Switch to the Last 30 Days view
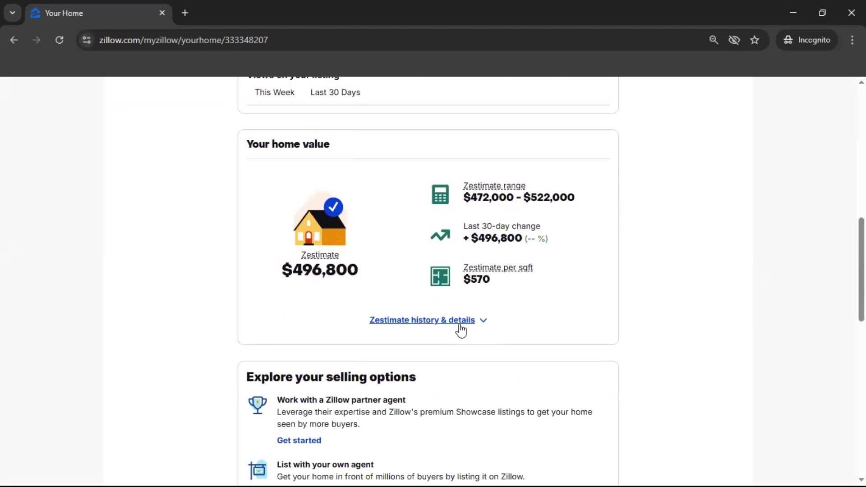 [x=335, y=92]
